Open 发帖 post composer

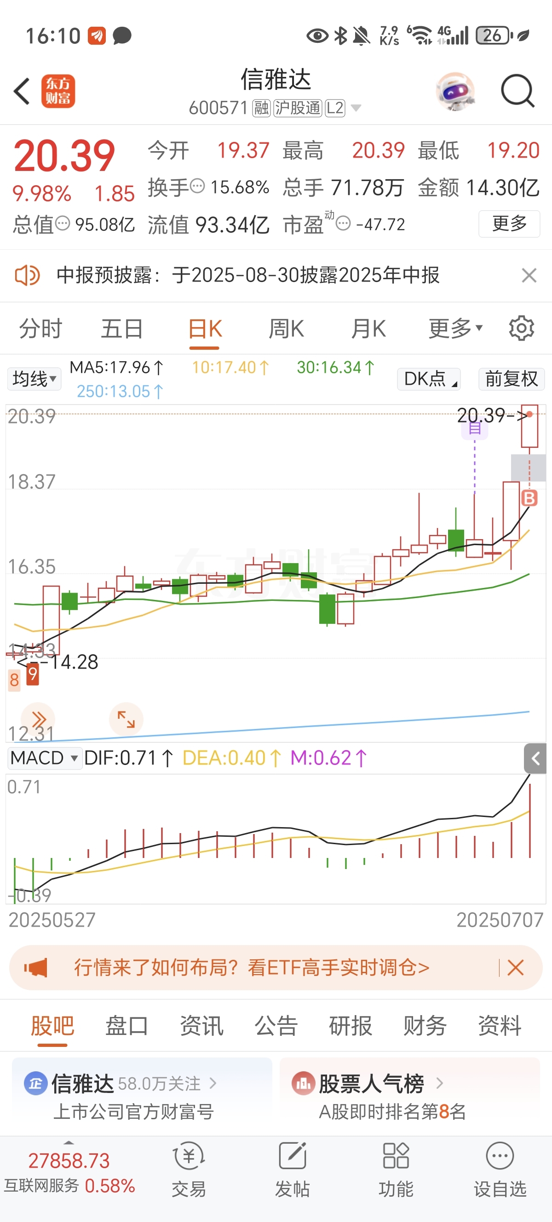click(x=292, y=1170)
